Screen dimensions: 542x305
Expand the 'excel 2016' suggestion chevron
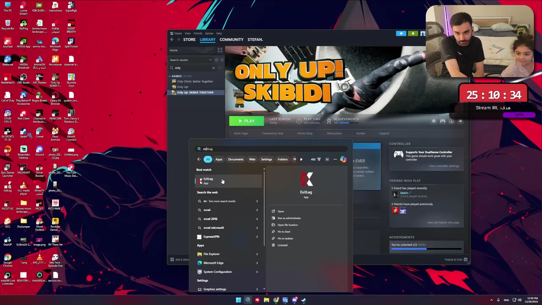pos(257,219)
